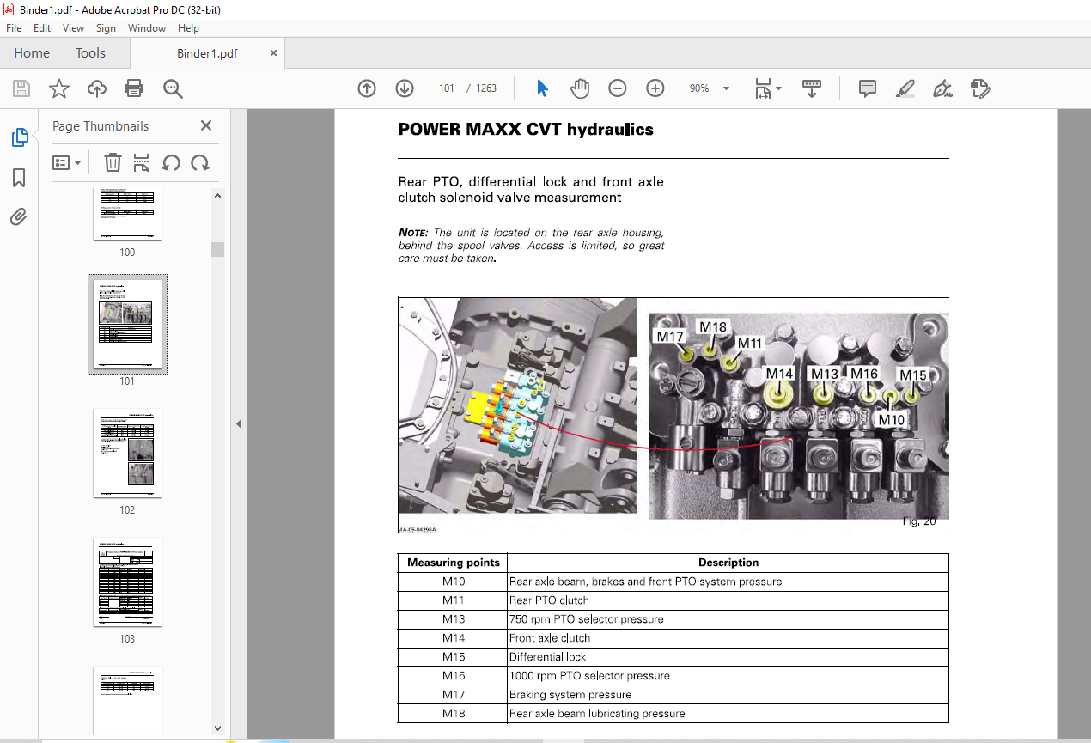Image resolution: width=1091 pixels, height=743 pixels.
Task: Select page 100 thumbnail
Action: [x=127, y=214]
